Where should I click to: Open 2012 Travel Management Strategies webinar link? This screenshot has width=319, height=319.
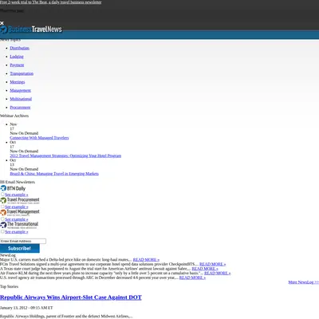click(65, 156)
